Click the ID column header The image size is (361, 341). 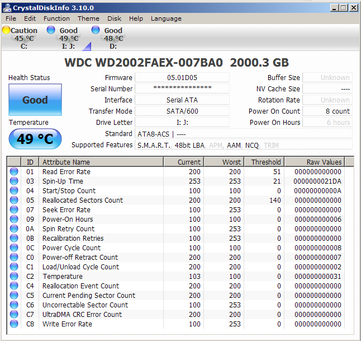pyautogui.click(x=30, y=162)
